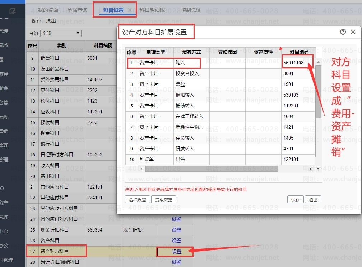Click the dialog's vertical scrollbar thumb
The image size is (362, 267).
coord(318,92)
